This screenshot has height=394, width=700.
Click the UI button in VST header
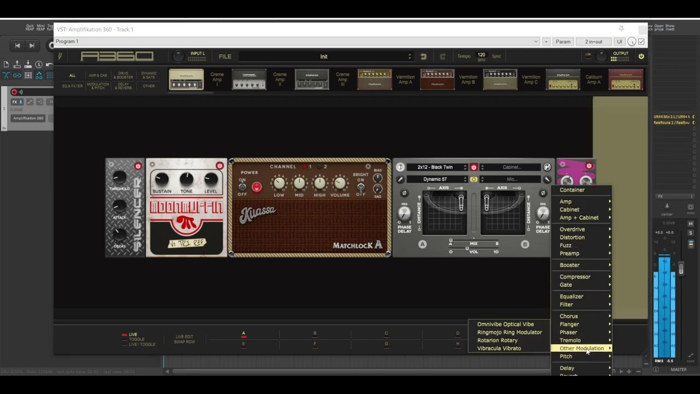point(619,42)
